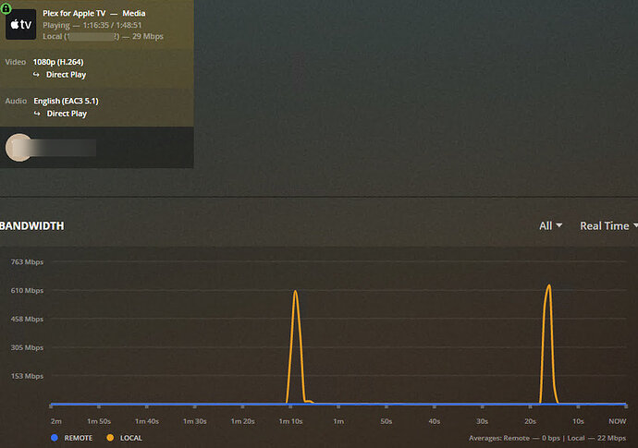Click the video Direct Play arrow icon
The height and width of the screenshot is (448, 638).
pyautogui.click(x=36, y=75)
